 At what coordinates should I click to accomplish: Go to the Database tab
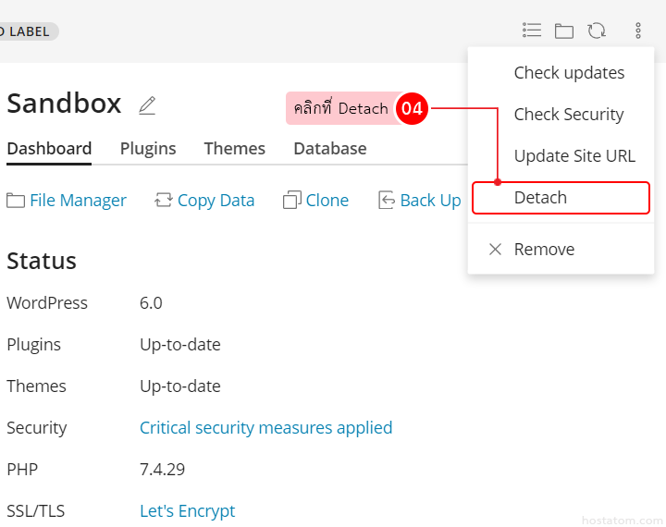329,149
